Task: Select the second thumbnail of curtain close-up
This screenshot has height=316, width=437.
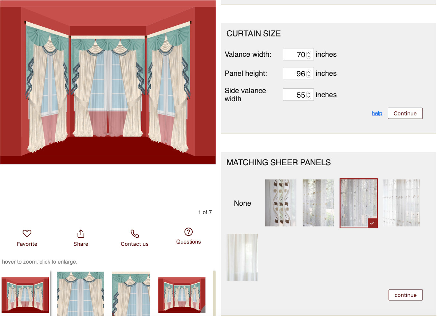Action: pos(80,293)
